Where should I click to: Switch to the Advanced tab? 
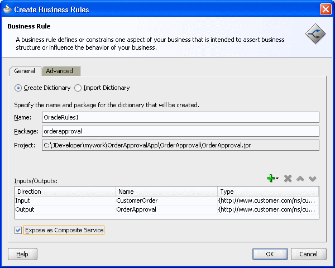coord(61,71)
